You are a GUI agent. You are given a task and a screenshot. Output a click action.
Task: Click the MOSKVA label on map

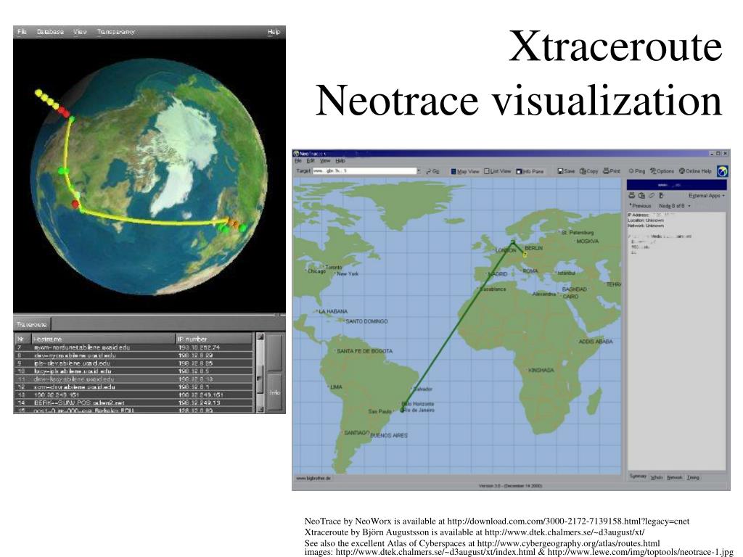(588, 242)
